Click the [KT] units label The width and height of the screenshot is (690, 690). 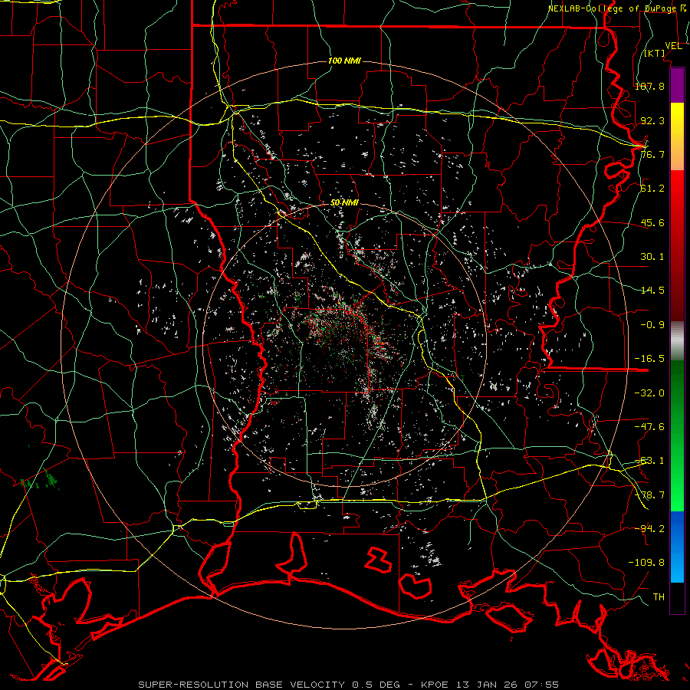pos(655,53)
